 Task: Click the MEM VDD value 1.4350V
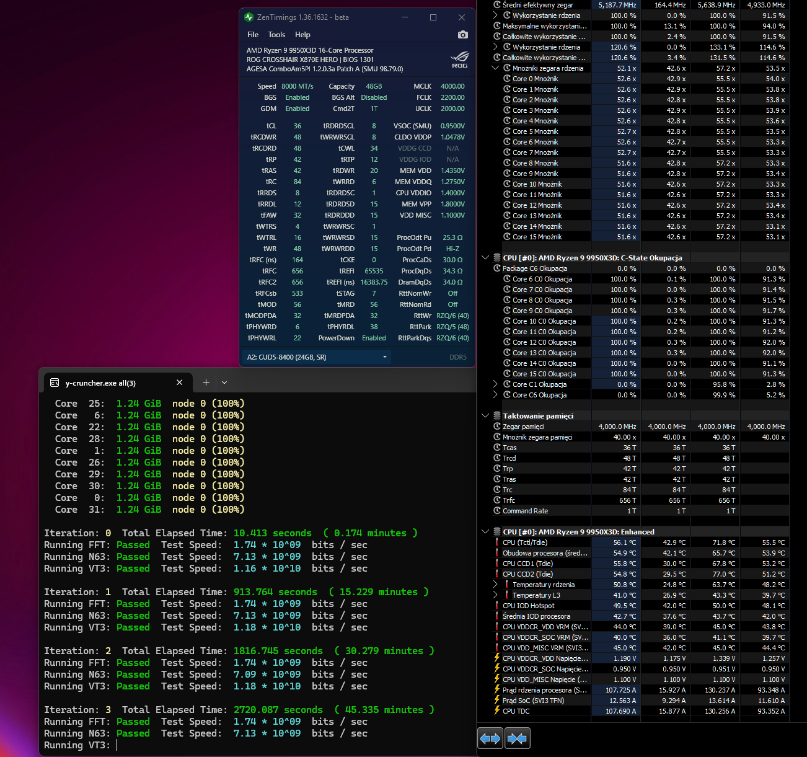pos(452,170)
